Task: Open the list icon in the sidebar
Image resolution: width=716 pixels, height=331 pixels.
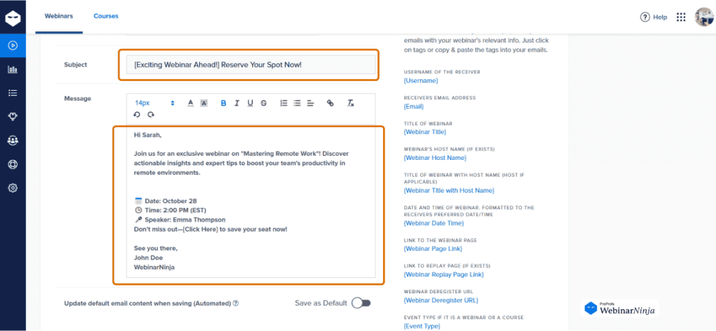Action: coord(13,93)
